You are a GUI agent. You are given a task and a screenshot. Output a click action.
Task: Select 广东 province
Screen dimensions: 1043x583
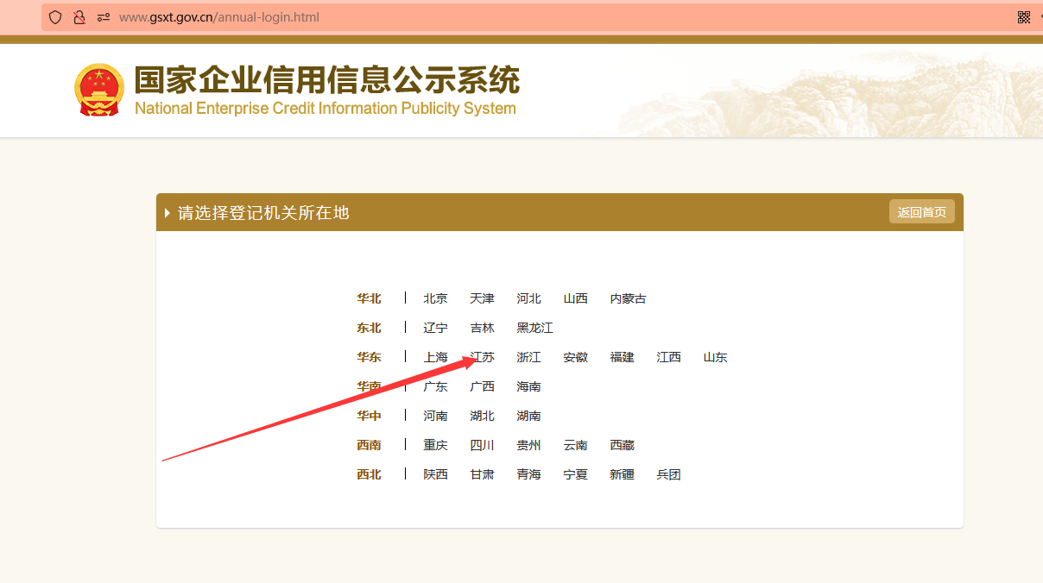[436, 386]
